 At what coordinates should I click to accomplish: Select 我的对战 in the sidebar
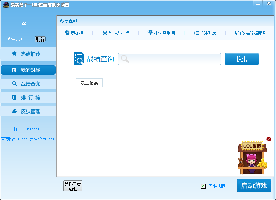click(28, 70)
